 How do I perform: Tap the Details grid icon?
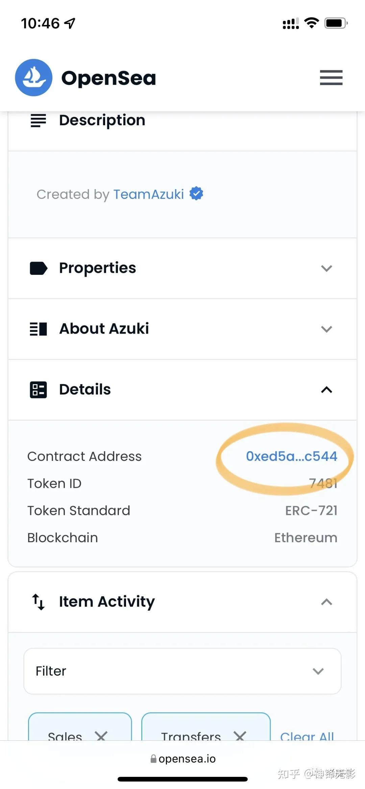click(38, 390)
